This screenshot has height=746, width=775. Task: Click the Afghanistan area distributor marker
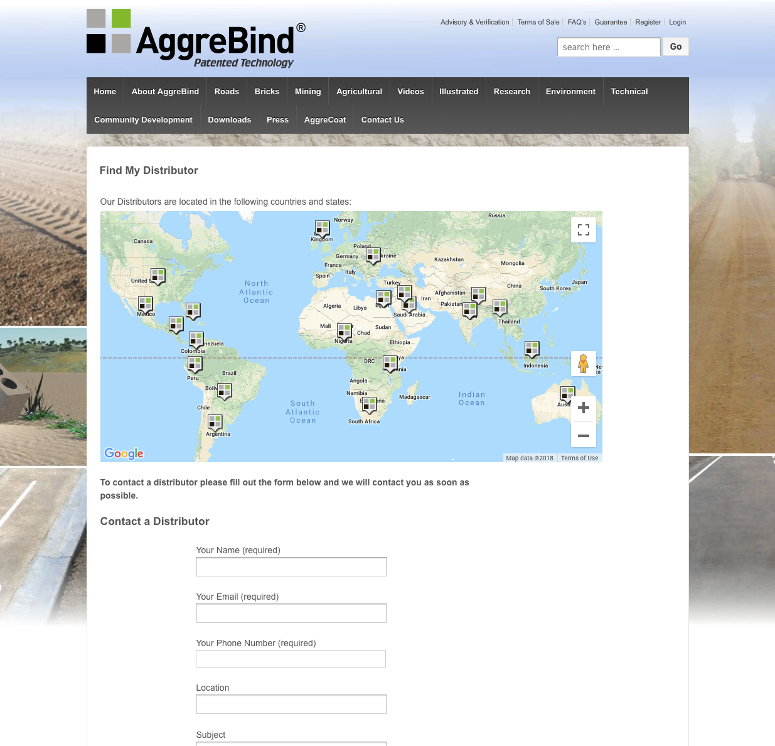[479, 296]
